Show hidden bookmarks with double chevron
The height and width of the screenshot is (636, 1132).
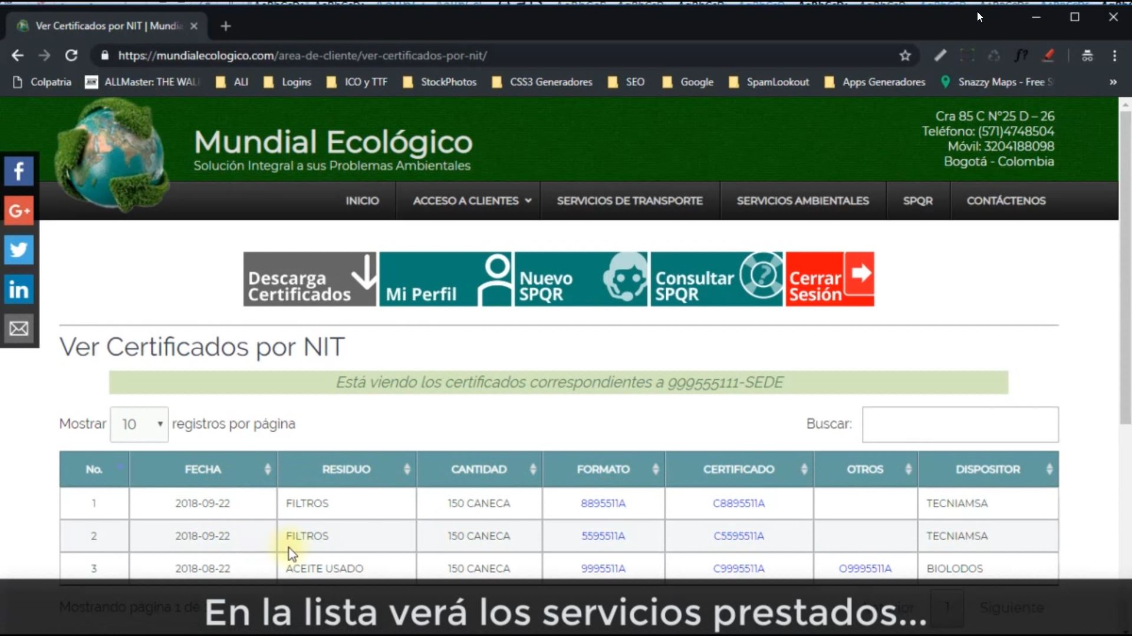(x=1113, y=82)
